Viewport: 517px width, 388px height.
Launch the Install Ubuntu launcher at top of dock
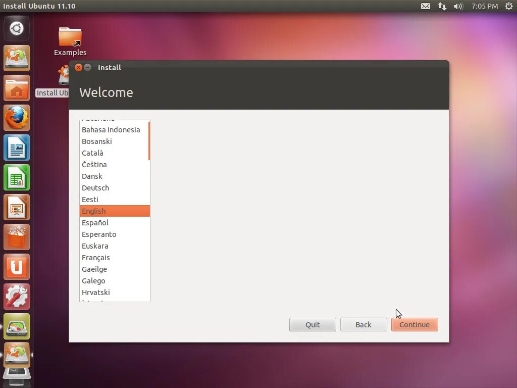click(17, 58)
